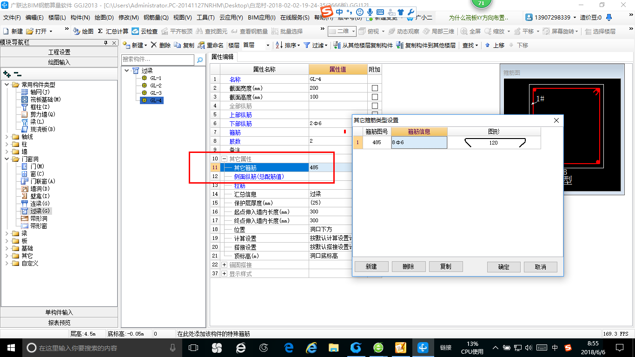Click the 新建 (new file) toolbar icon
Screen dimensions: 635x357
[6, 31]
